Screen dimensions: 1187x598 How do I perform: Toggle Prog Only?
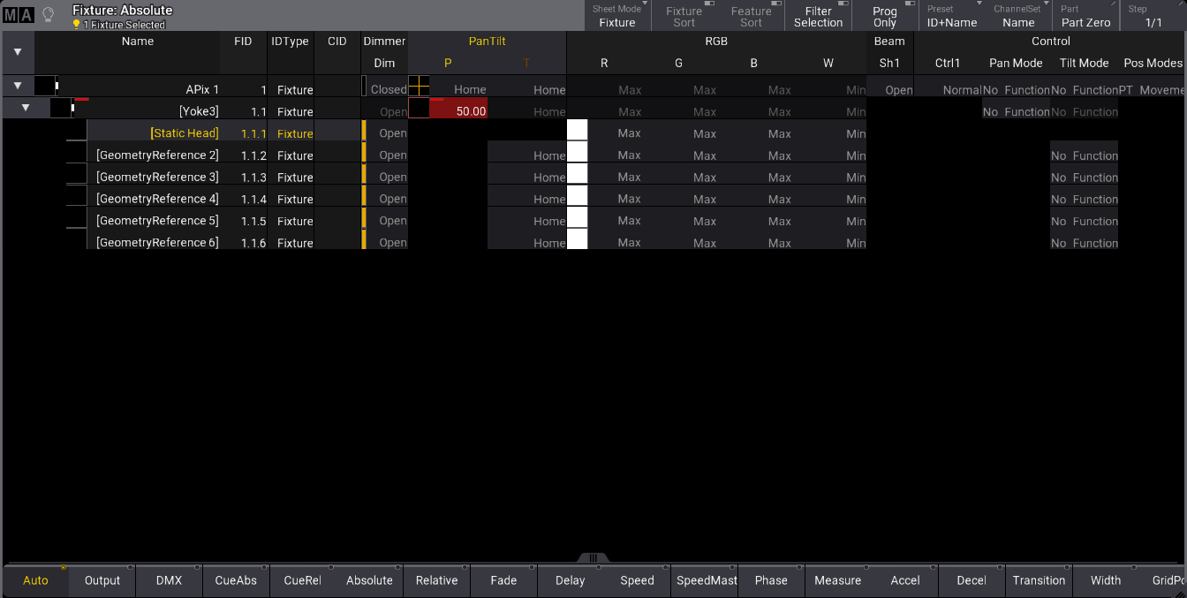[884, 16]
